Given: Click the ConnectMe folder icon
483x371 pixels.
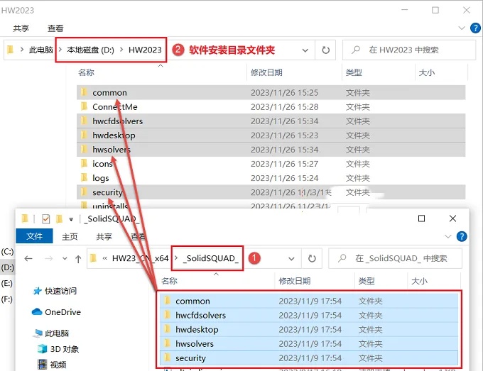Looking at the screenshot, I should 84,106.
